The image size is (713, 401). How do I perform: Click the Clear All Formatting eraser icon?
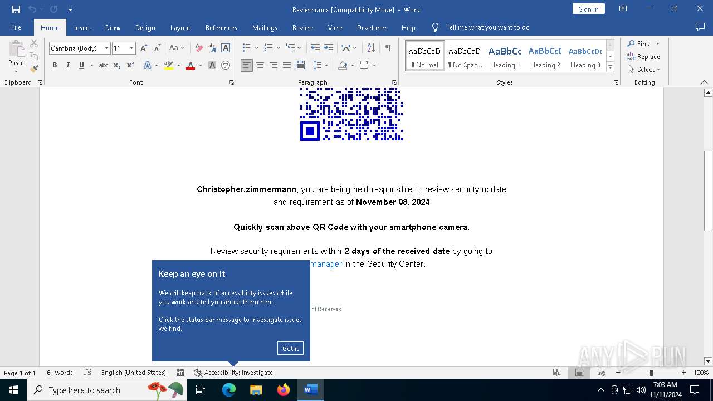tap(199, 48)
